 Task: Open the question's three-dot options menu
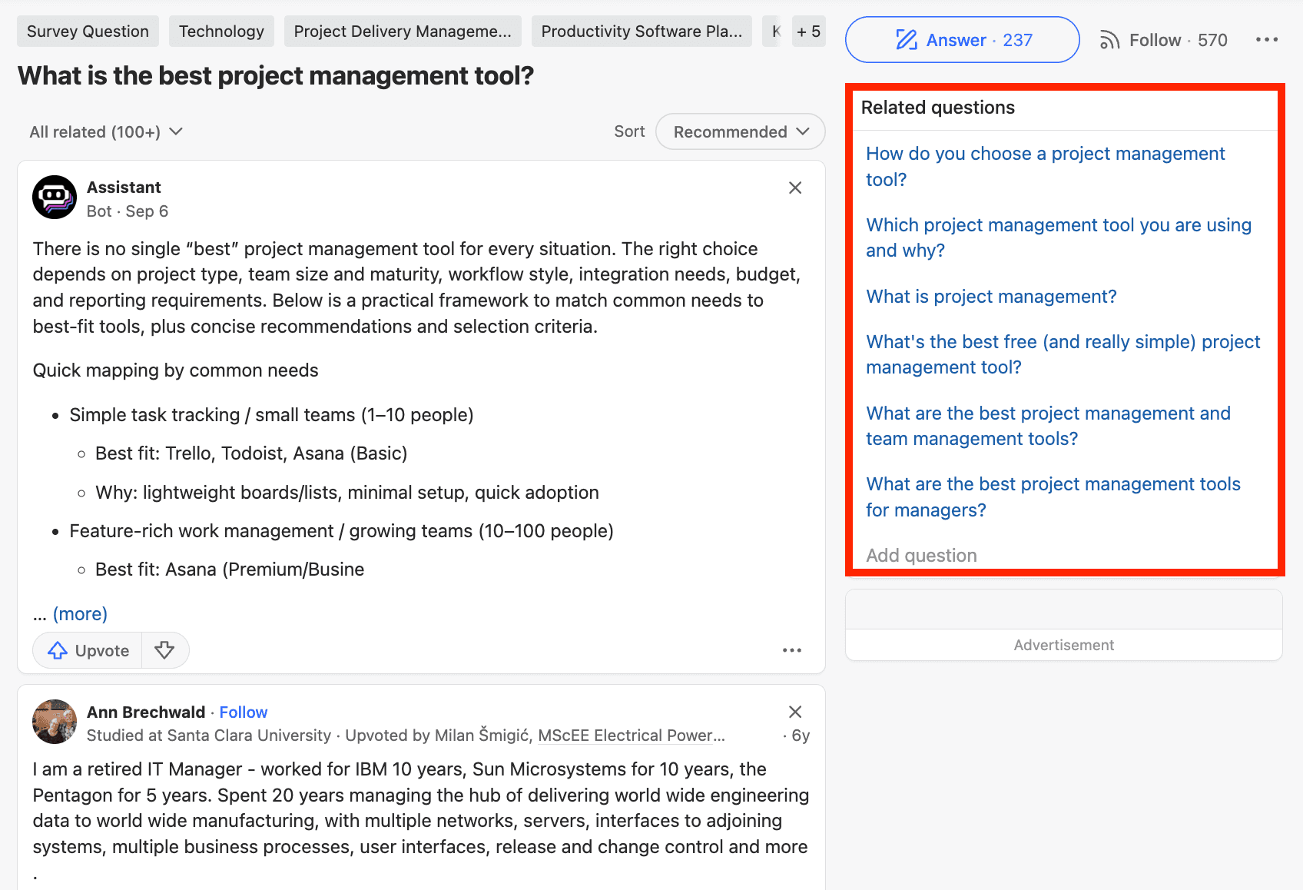point(1266,40)
